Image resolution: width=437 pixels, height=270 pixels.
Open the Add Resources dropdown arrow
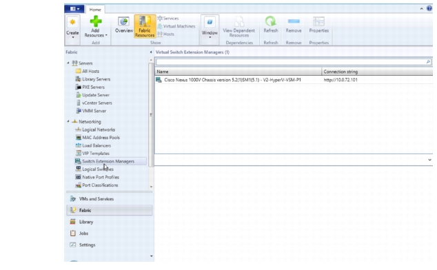[x=106, y=35]
